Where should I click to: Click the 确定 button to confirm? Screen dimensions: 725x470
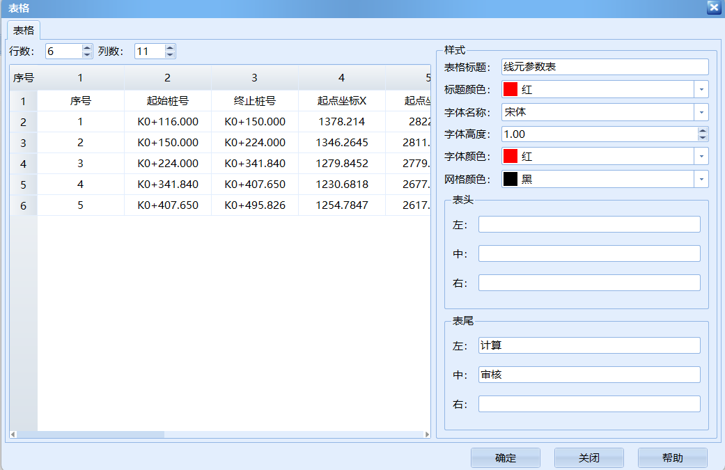click(x=506, y=457)
